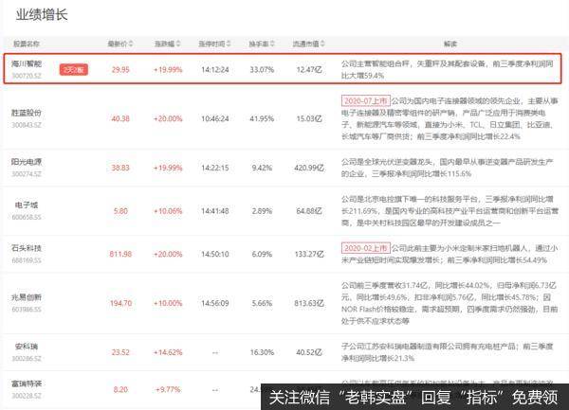Sort by 流通市值 column arrow
The width and height of the screenshot is (569, 410).
[x=322, y=45]
